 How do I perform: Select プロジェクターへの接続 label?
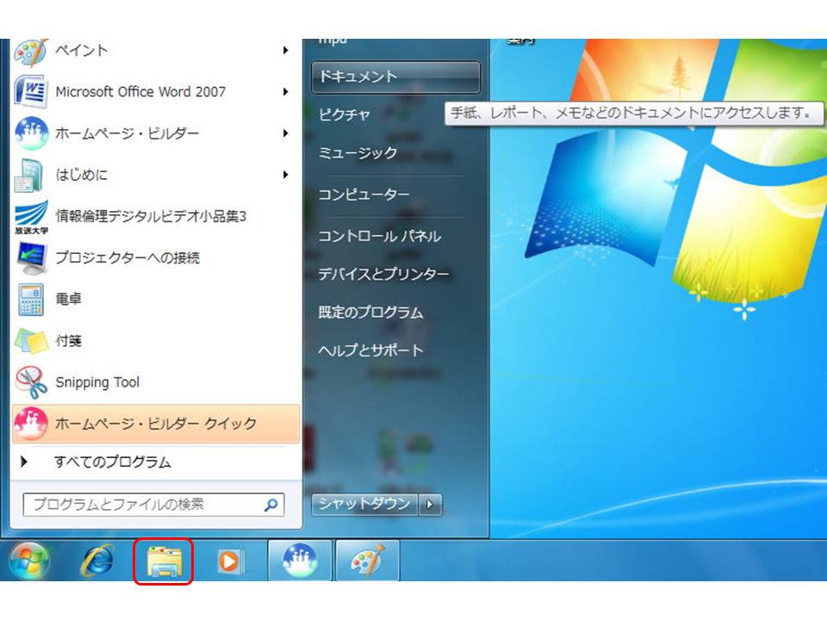tap(127, 257)
